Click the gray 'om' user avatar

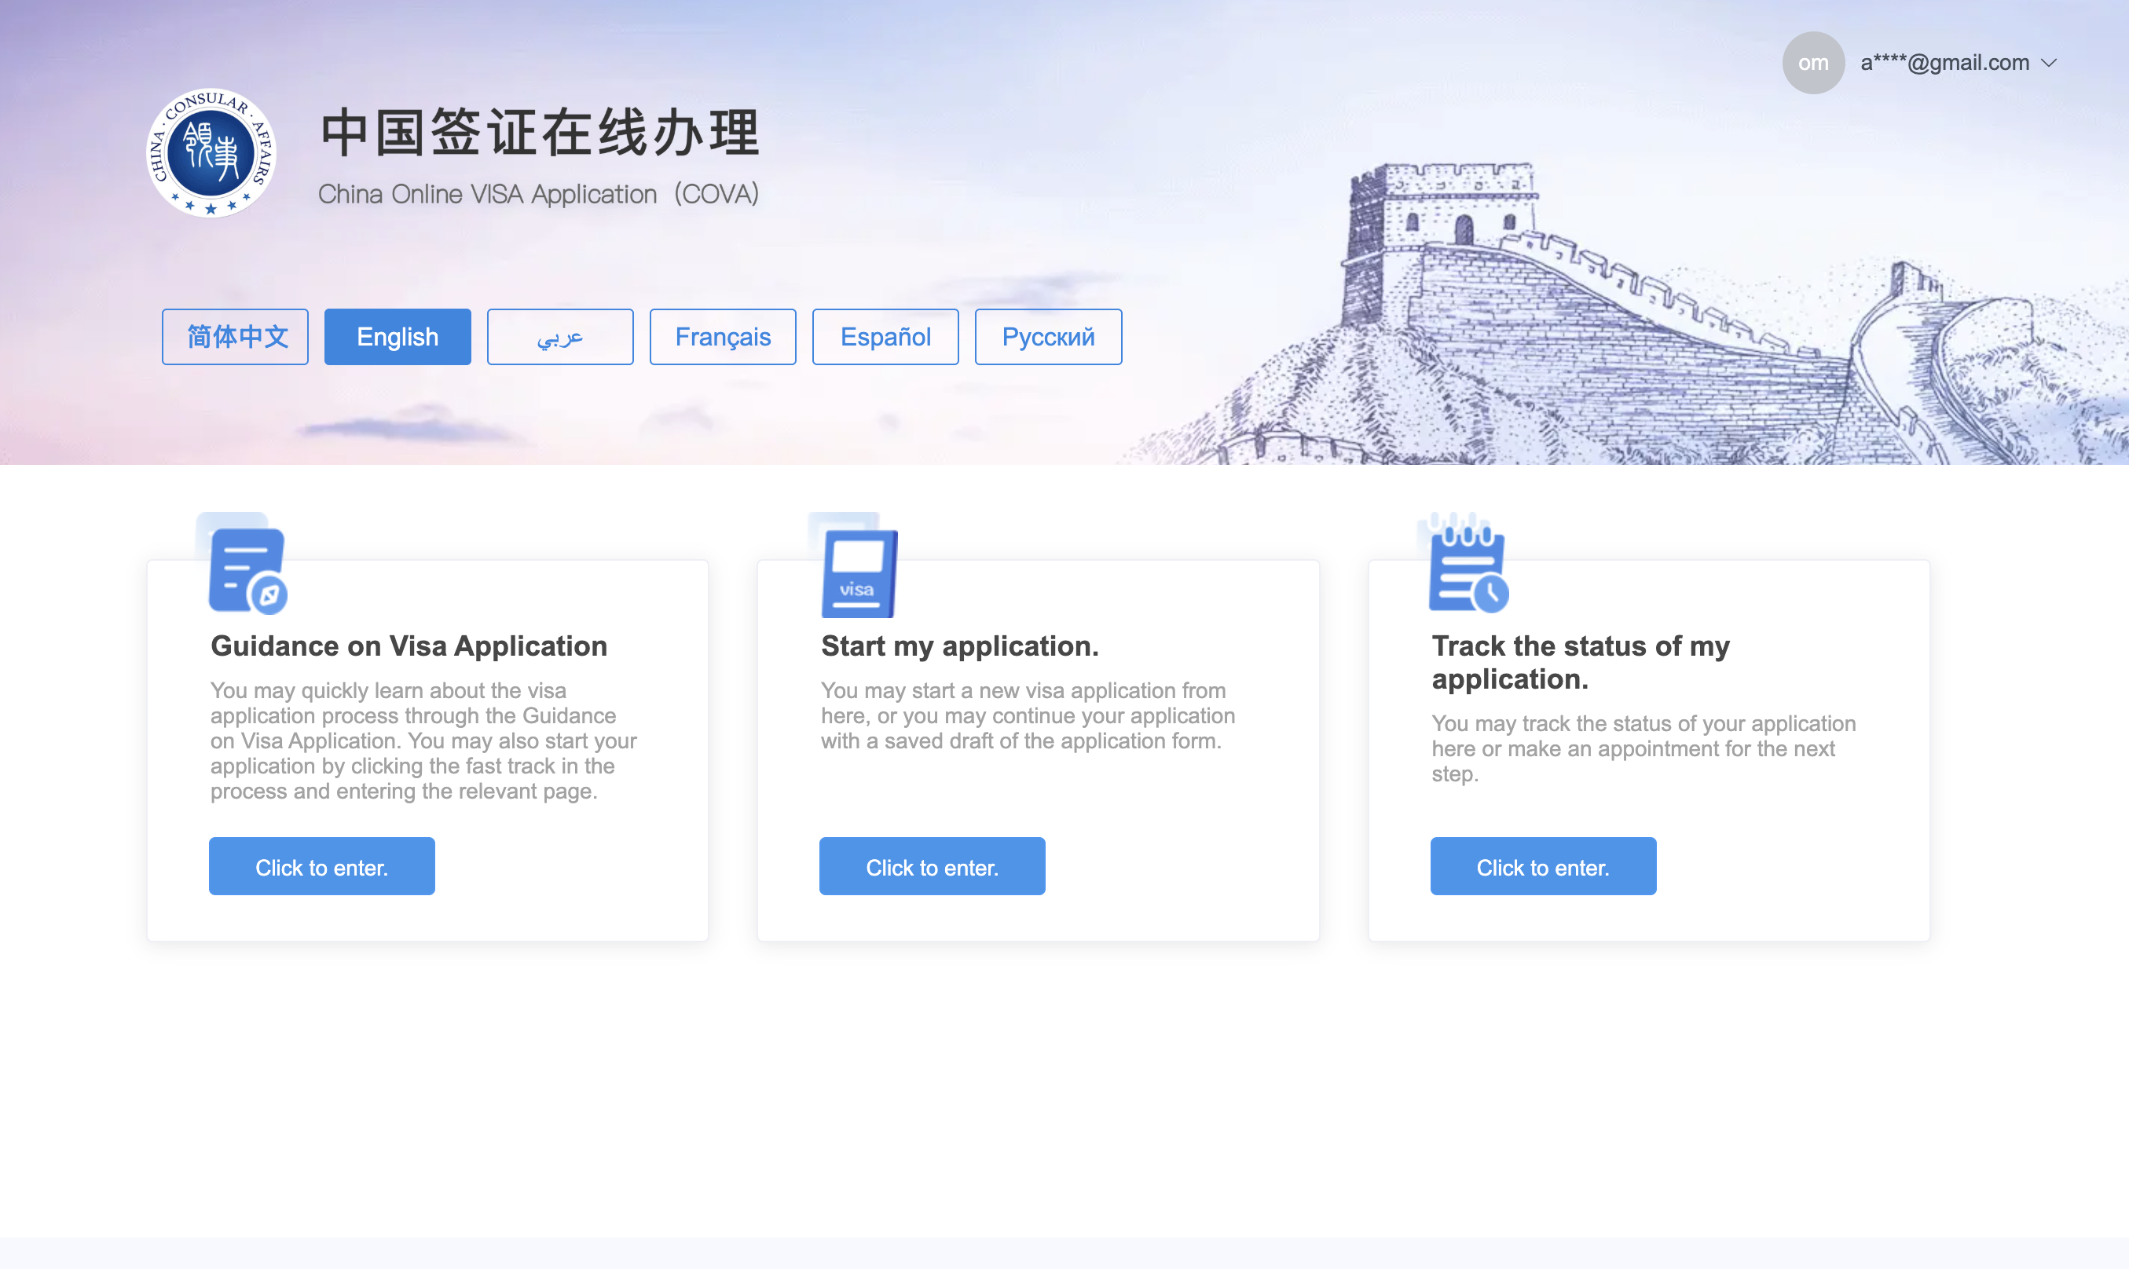(1812, 62)
